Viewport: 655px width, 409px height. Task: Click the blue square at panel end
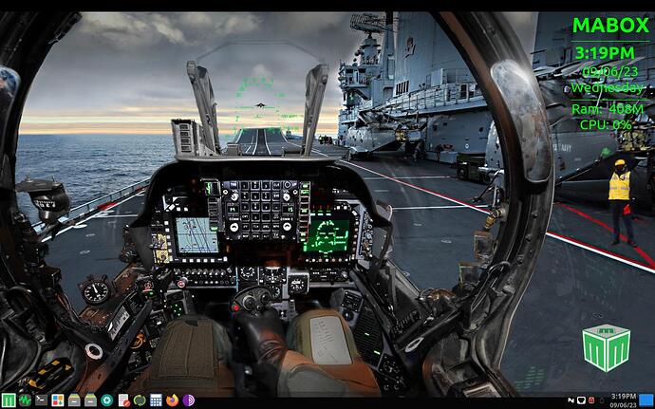point(646,400)
